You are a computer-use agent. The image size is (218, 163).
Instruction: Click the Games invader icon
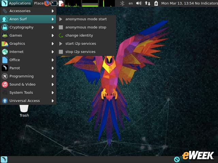(x=5, y=36)
